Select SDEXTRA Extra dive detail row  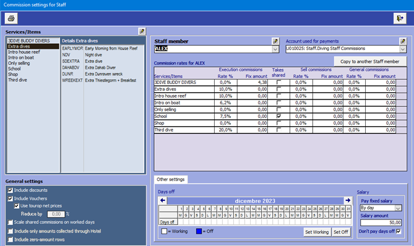pos(103,61)
